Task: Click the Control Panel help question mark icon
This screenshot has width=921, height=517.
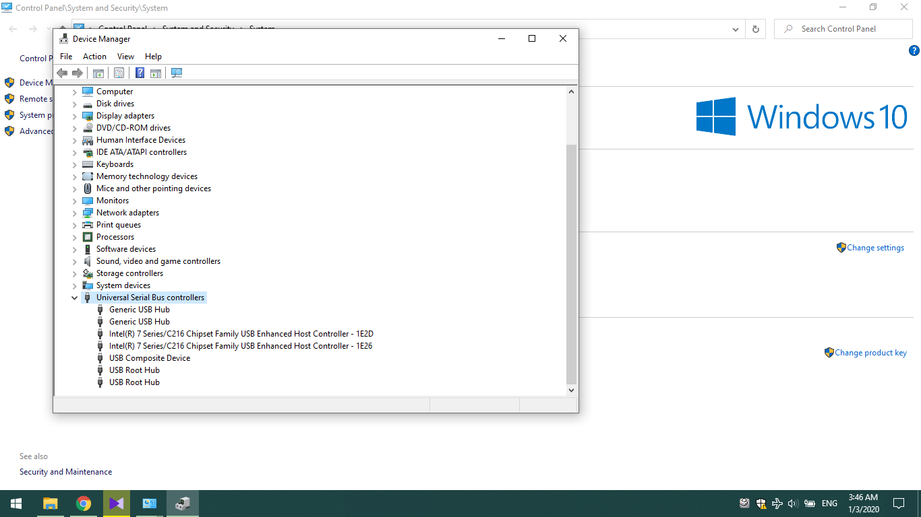Action: tap(914, 50)
